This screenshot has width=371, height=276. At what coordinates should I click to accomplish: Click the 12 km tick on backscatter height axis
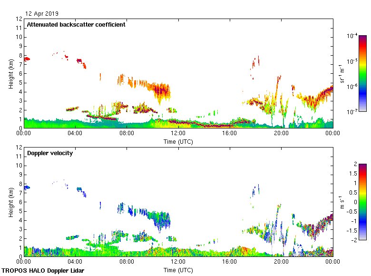(19, 19)
